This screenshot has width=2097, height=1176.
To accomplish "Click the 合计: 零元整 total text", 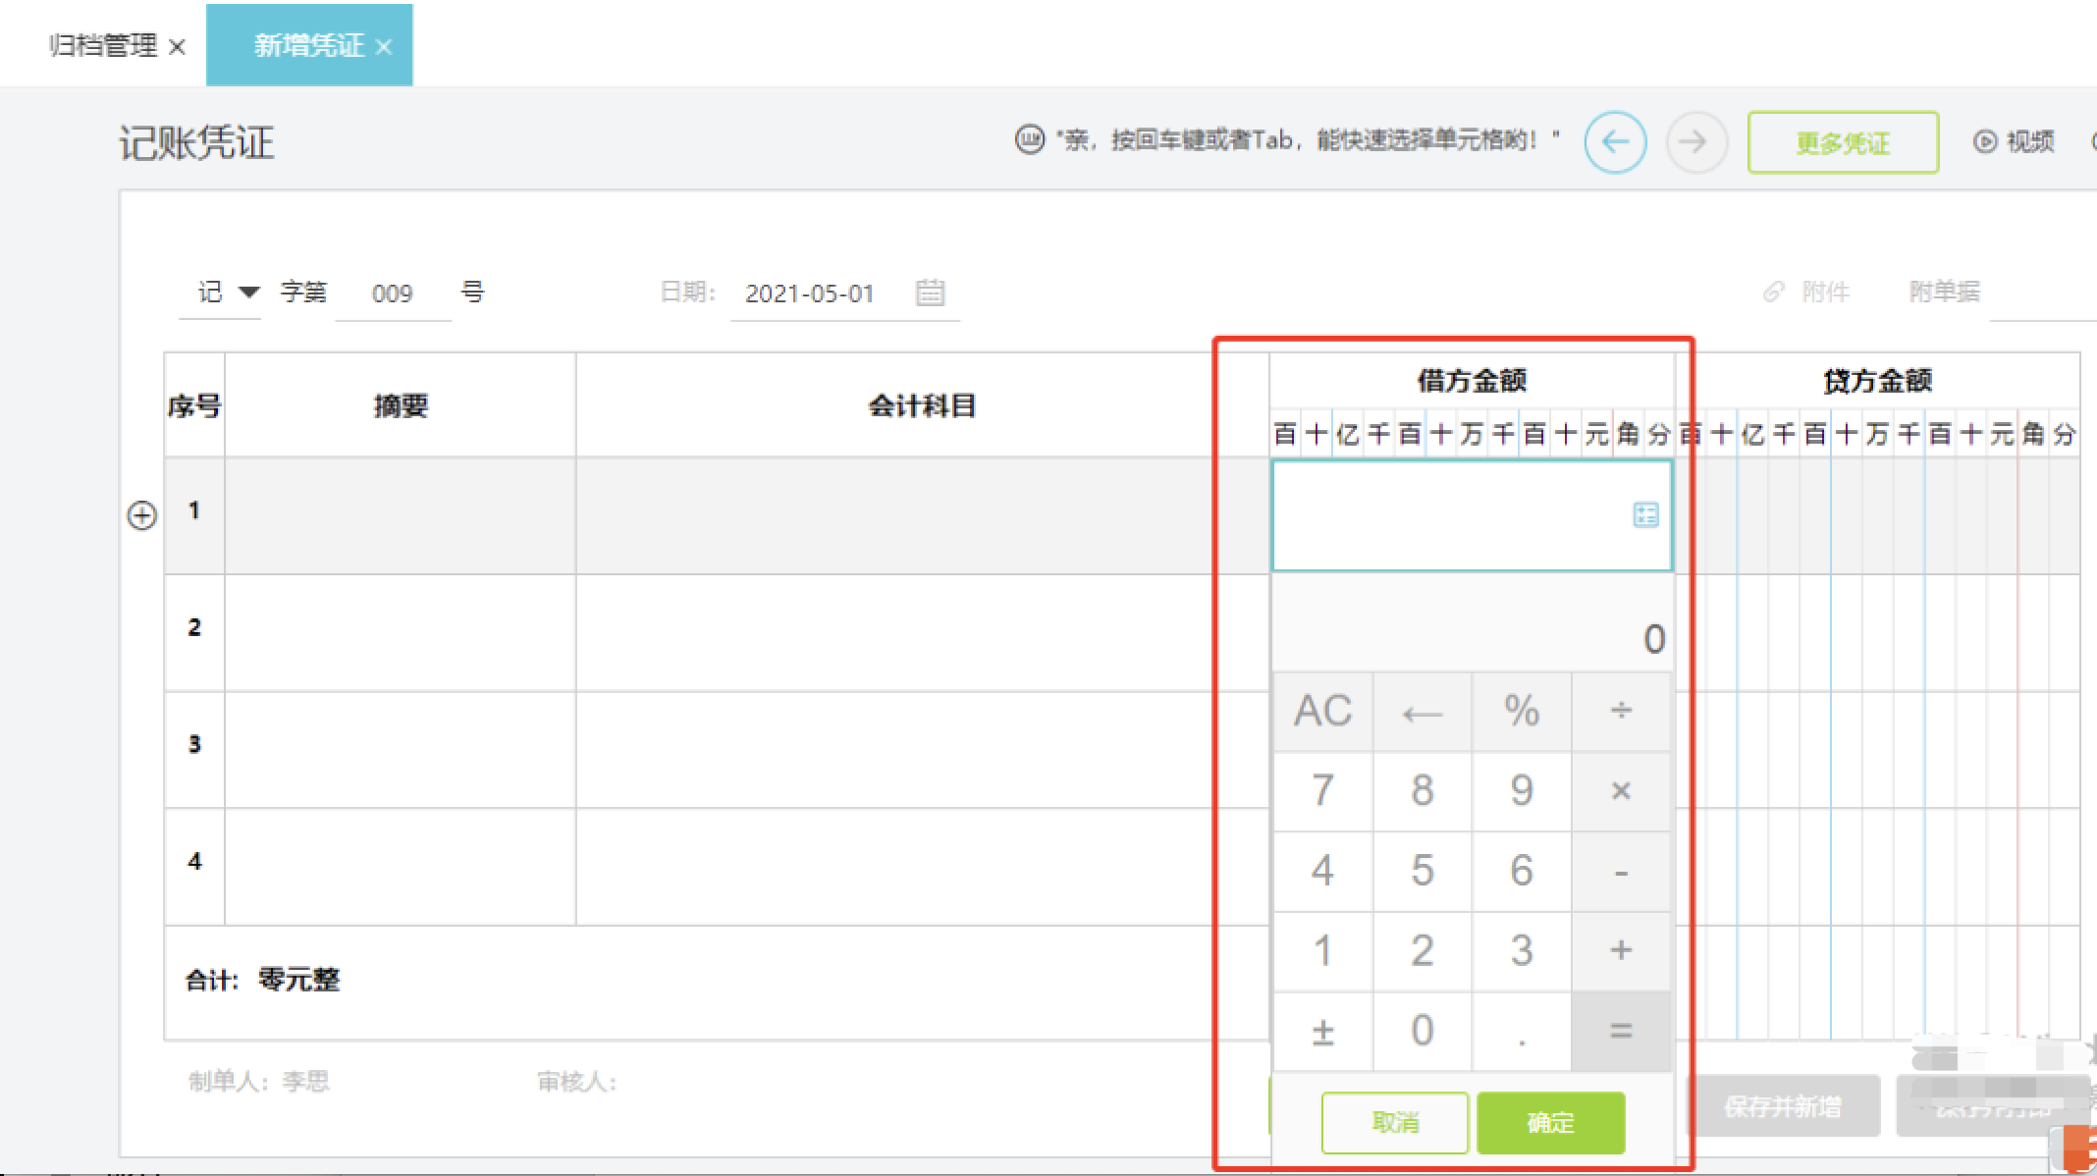I will click(x=263, y=980).
